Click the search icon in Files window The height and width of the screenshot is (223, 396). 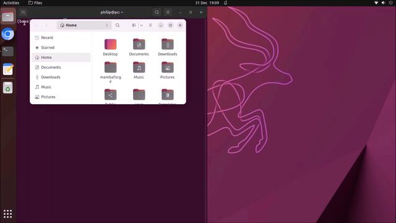pos(118,25)
